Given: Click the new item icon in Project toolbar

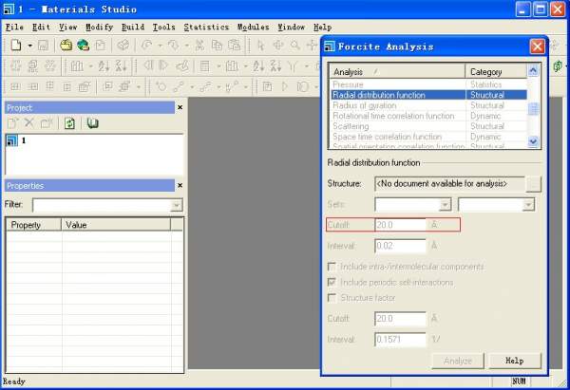Looking at the screenshot, I should click(12, 123).
